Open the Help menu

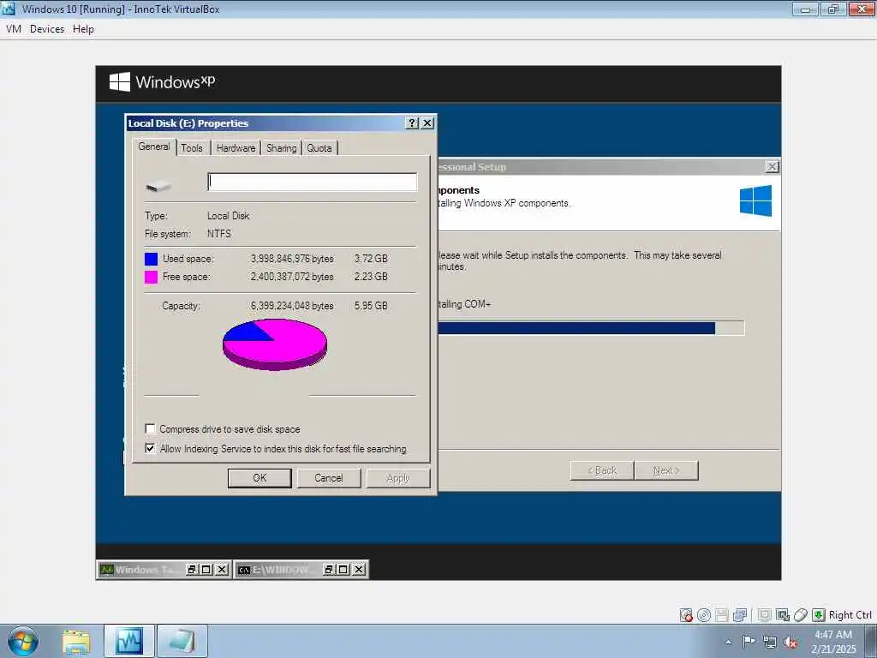click(83, 29)
